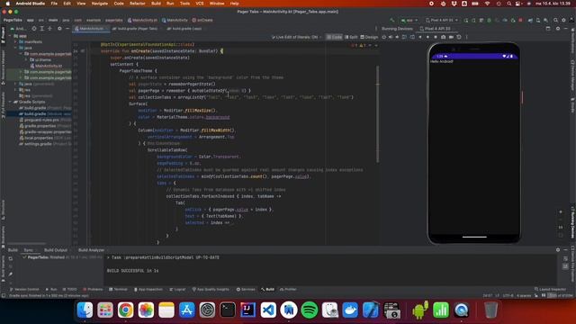Open Project panel gear options
Viewport: 576px width, 324px height.
(x=59, y=29)
